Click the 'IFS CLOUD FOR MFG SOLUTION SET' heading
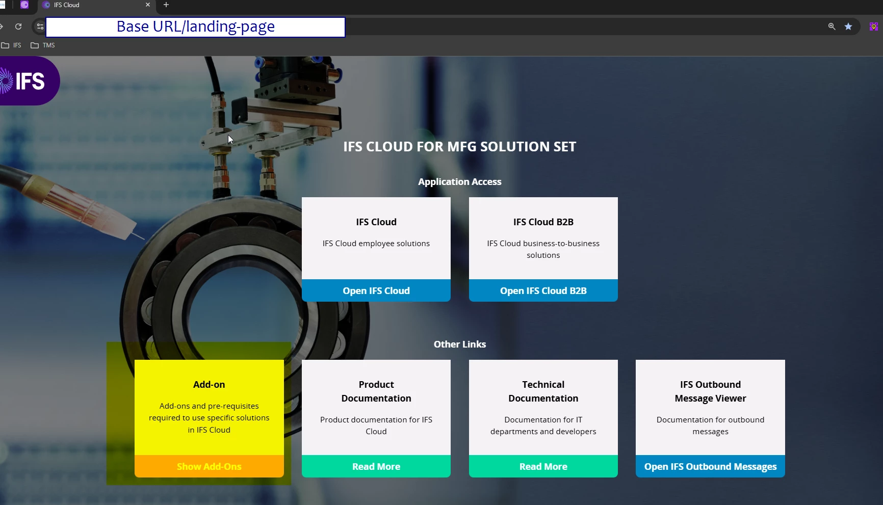883x505 pixels. click(459, 147)
